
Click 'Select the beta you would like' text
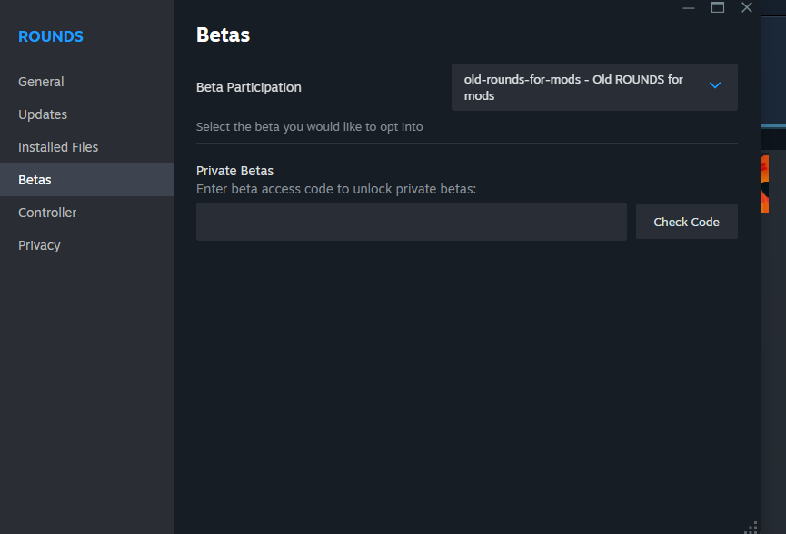pyautogui.click(x=309, y=127)
